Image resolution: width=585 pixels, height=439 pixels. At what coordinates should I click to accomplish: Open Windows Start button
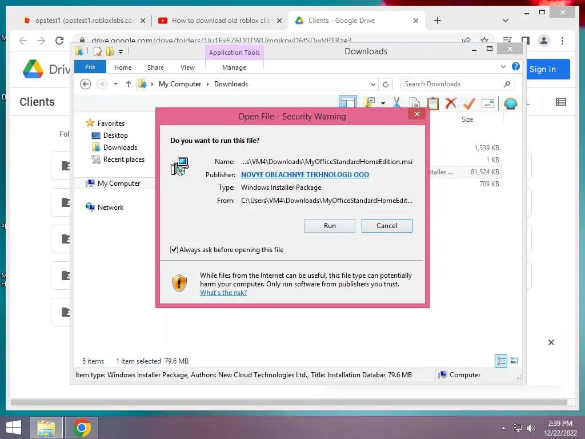[x=14, y=428]
